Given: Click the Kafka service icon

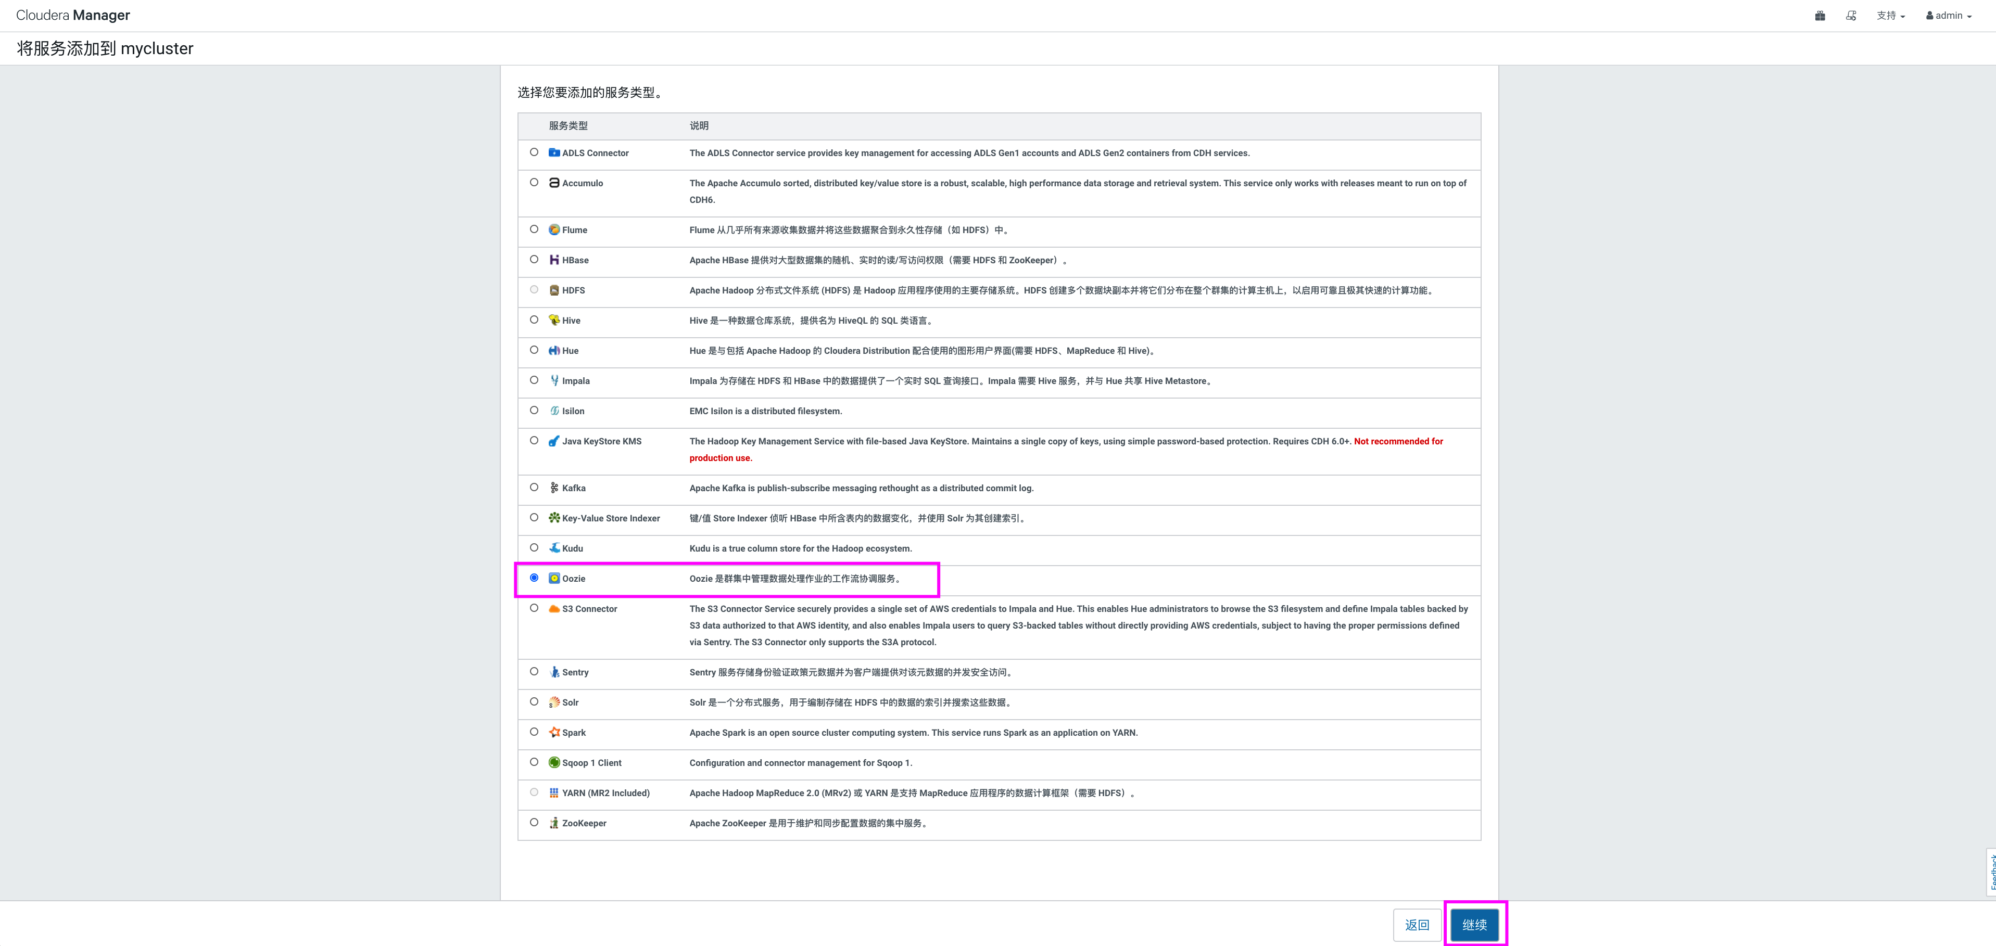Looking at the screenshot, I should tap(554, 488).
